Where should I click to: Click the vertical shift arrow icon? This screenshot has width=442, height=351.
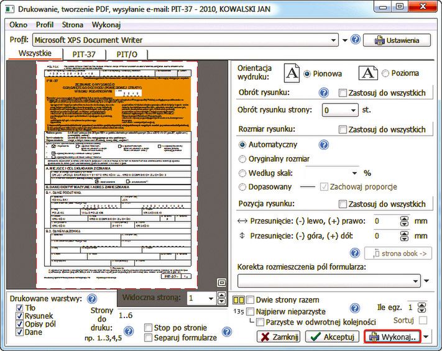coord(242,235)
